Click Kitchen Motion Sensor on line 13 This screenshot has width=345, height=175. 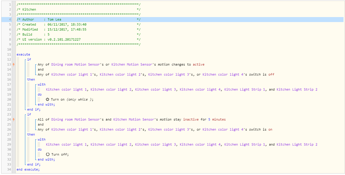point(132,64)
